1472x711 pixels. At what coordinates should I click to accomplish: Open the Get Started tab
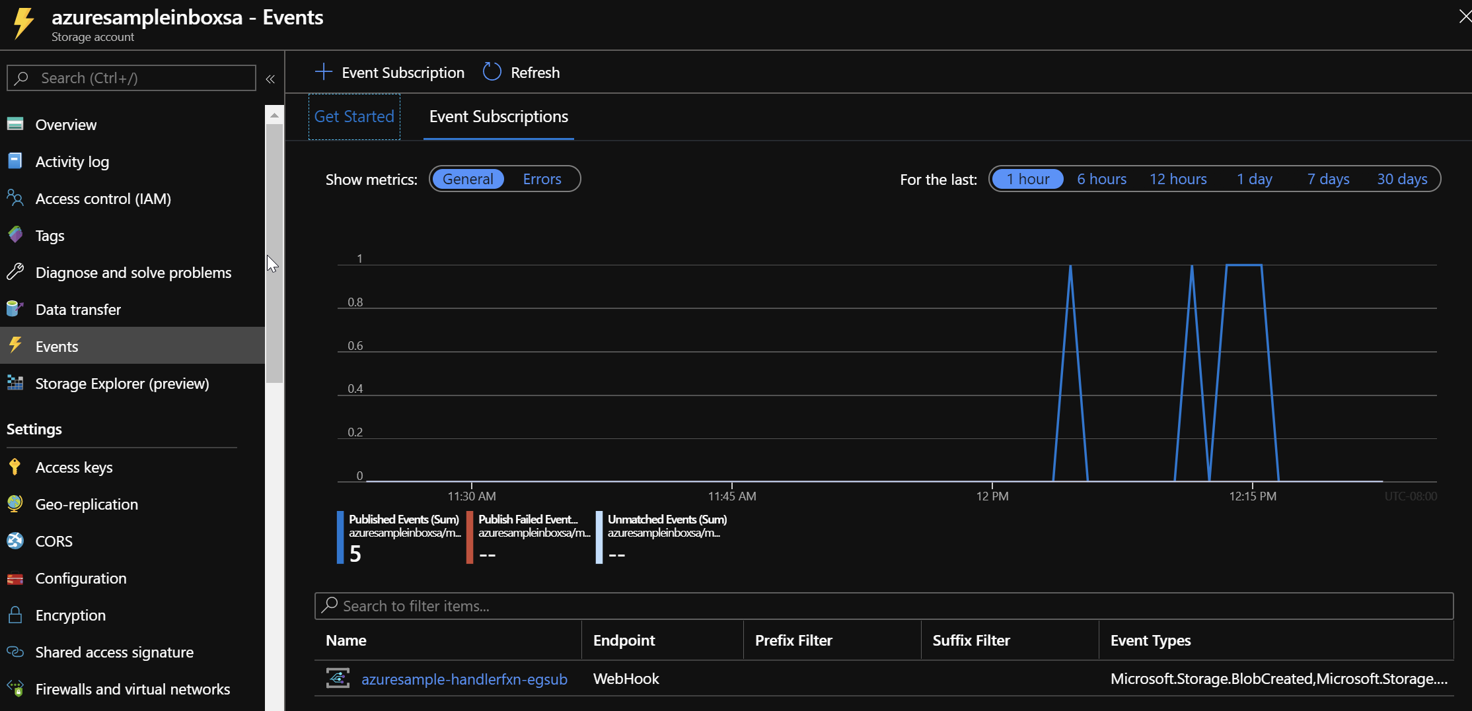click(x=354, y=116)
